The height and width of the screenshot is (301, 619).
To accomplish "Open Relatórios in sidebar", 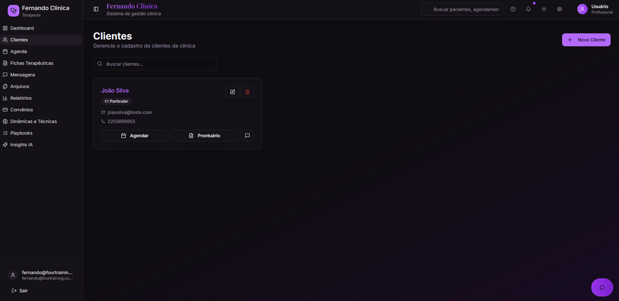I will (x=41, y=98).
